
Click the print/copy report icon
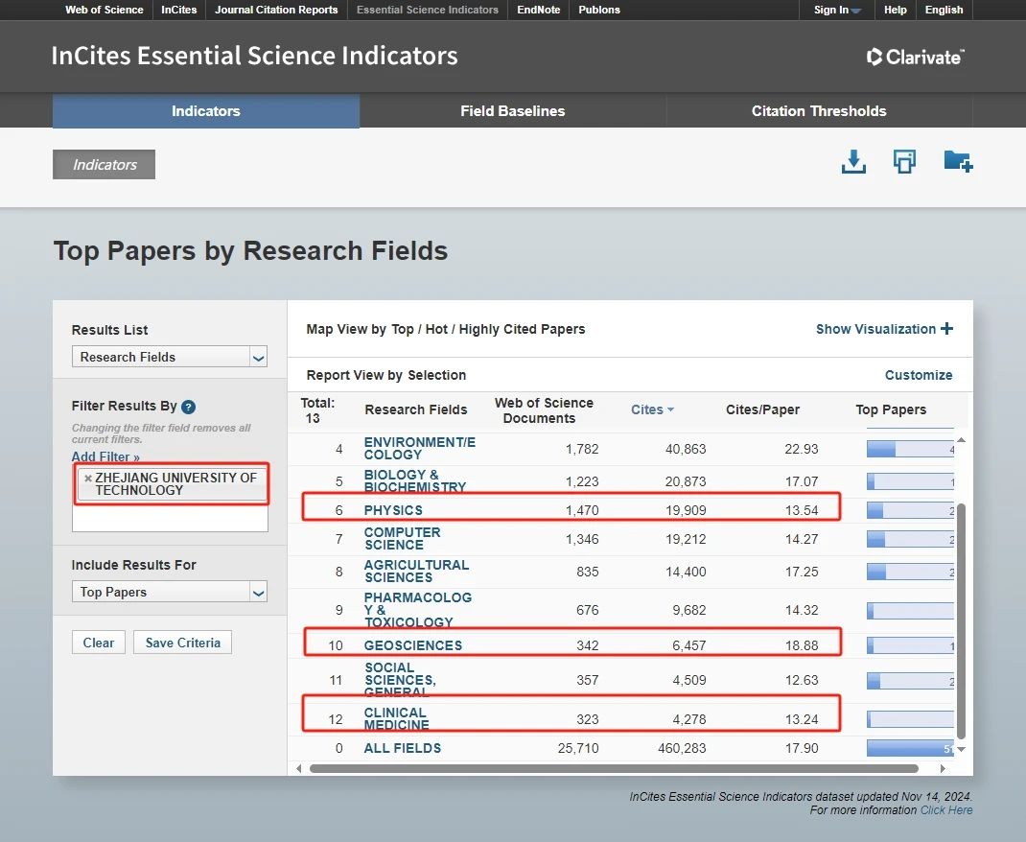click(904, 162)
